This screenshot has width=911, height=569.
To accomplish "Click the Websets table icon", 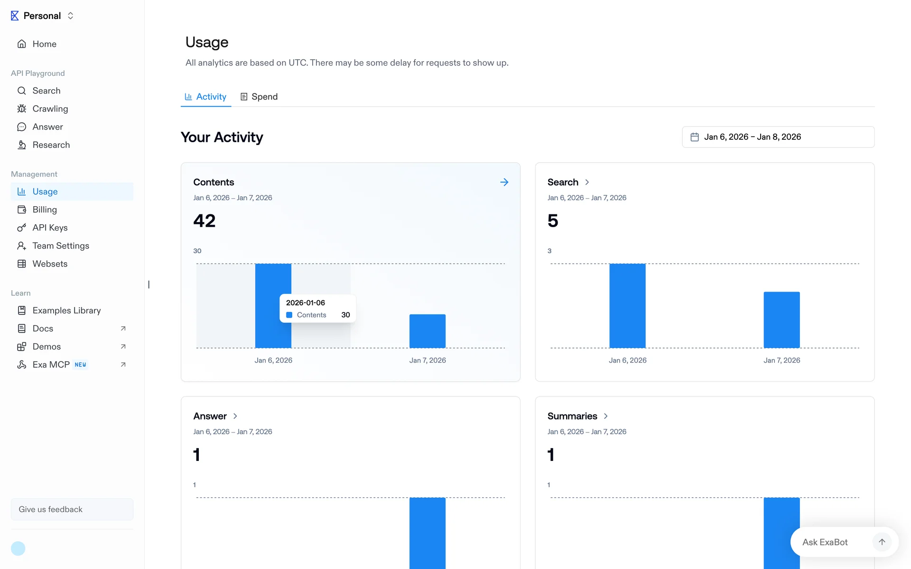I will pyautogui.click(x=22, y=264).
